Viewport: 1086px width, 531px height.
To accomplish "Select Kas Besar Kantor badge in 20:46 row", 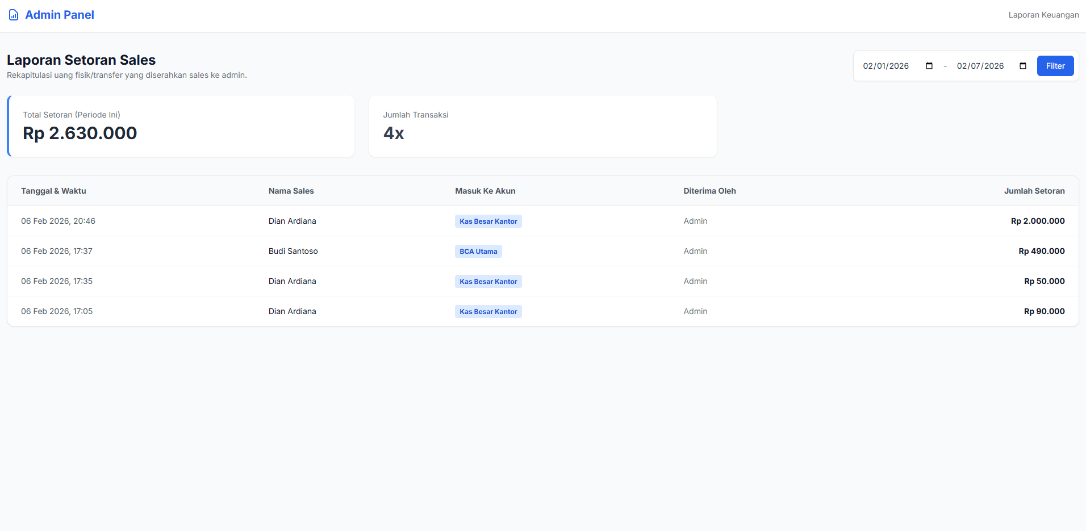I will click(x=488, y=221).
